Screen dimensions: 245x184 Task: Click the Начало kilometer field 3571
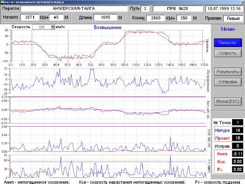click(x=30, y=17)
